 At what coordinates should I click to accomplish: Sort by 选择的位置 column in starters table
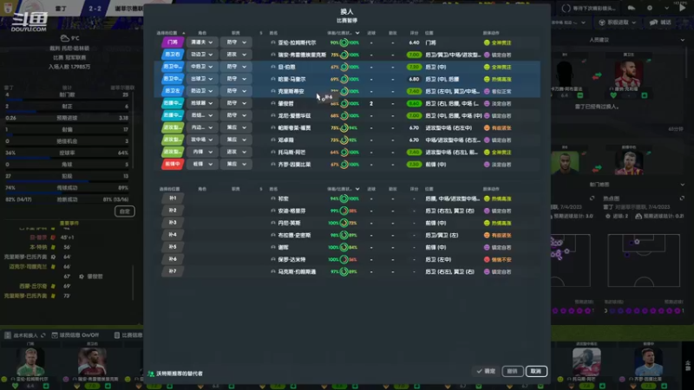171,33
